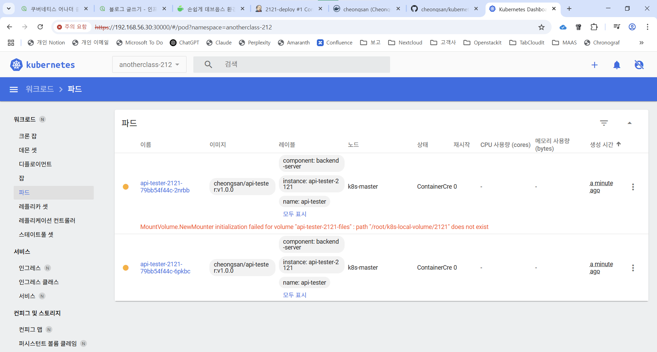Open the Confluence bookmark
657x352 pixels.
point(335,43)
